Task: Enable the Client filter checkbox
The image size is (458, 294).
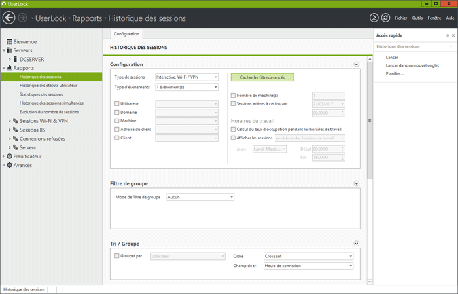Action: click(117, 138)
